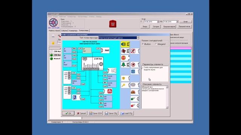Click the 'Отчет' button

186,22
